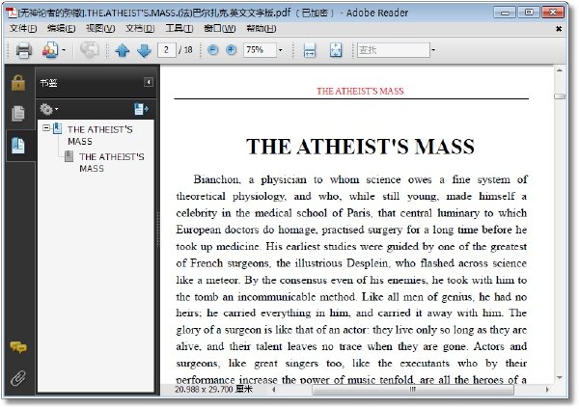Close the Adobe Reader window
The image size is (579, 409).
coord(553,13)
